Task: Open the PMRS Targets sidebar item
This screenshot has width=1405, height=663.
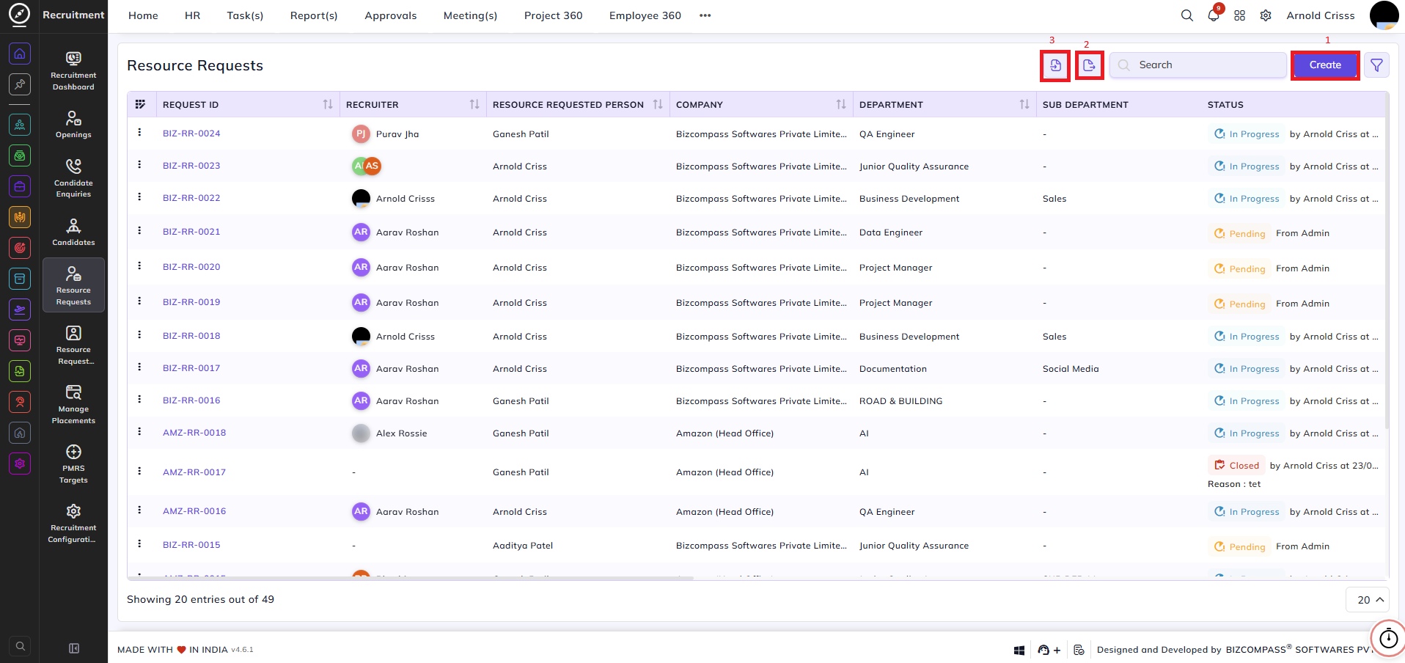Action: click(x=73, y=464)
